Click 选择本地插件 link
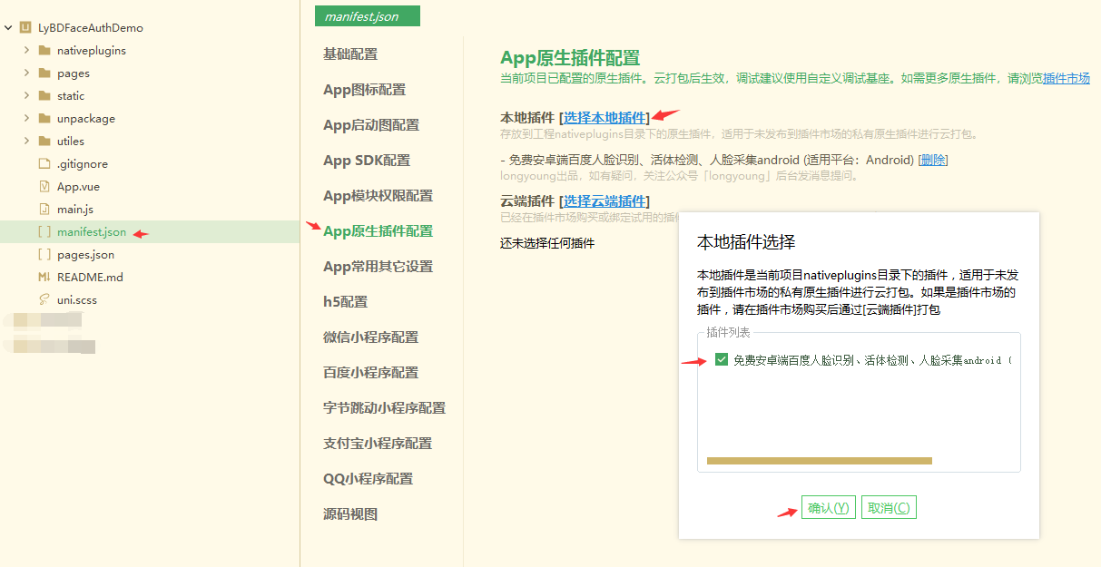Screen dimensions: 1101x567 [605, 118]
